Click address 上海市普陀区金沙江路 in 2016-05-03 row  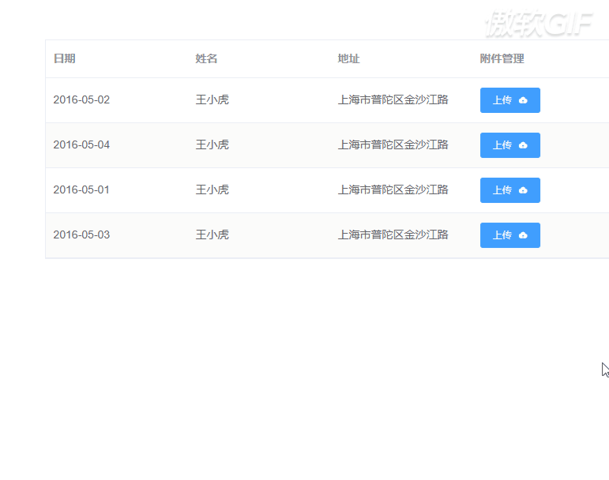click(393, 234)
